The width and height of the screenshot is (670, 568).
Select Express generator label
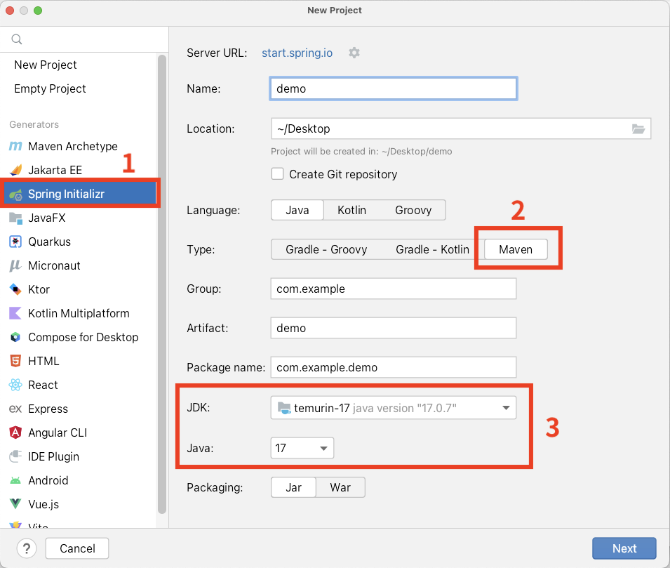pos(48,409)
